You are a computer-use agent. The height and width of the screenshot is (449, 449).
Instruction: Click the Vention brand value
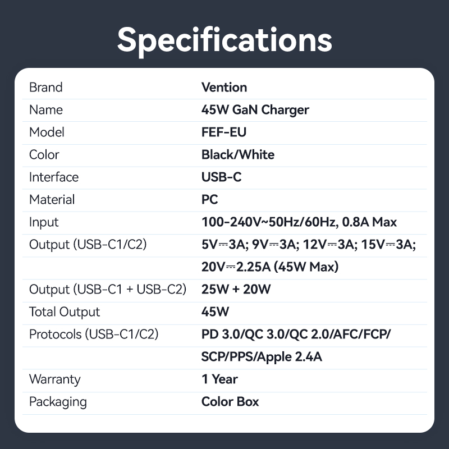coord(224,88)
